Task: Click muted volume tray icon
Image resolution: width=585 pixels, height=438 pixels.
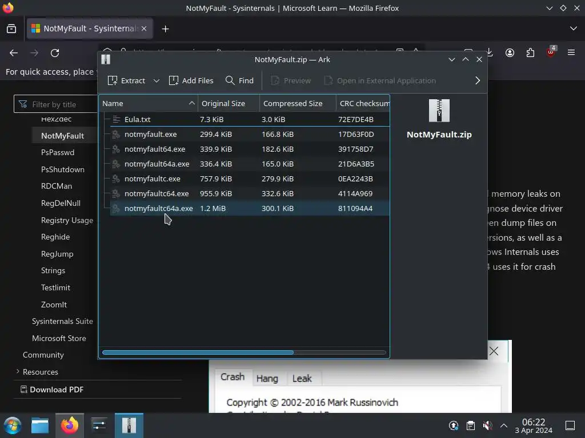Action: coord(487,425)
